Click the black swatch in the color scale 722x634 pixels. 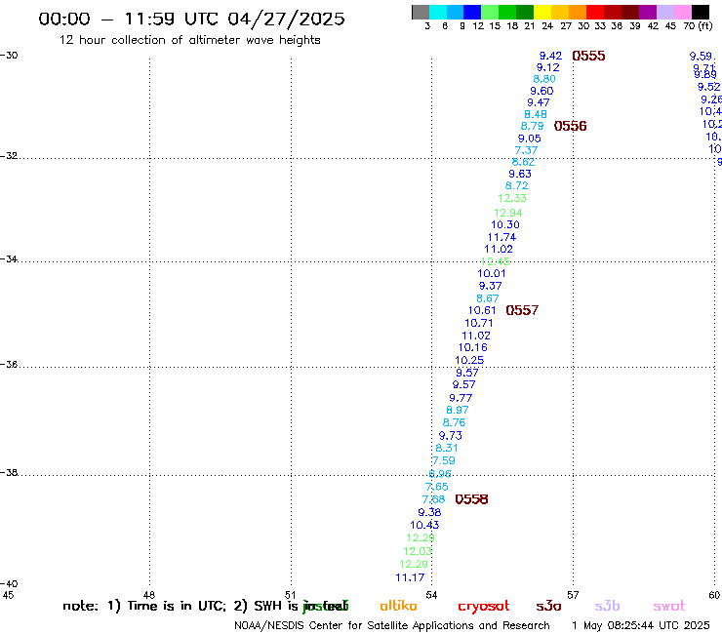coord(701,12)
